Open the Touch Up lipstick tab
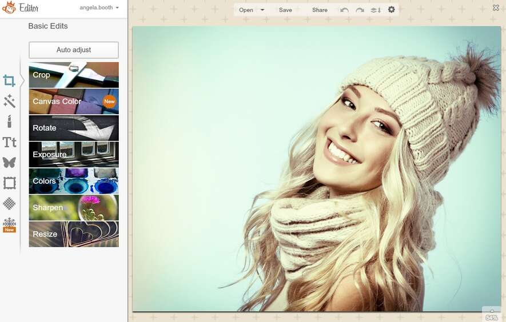The image size is (506, 322). pyautogui.click(x=9, y=122)
